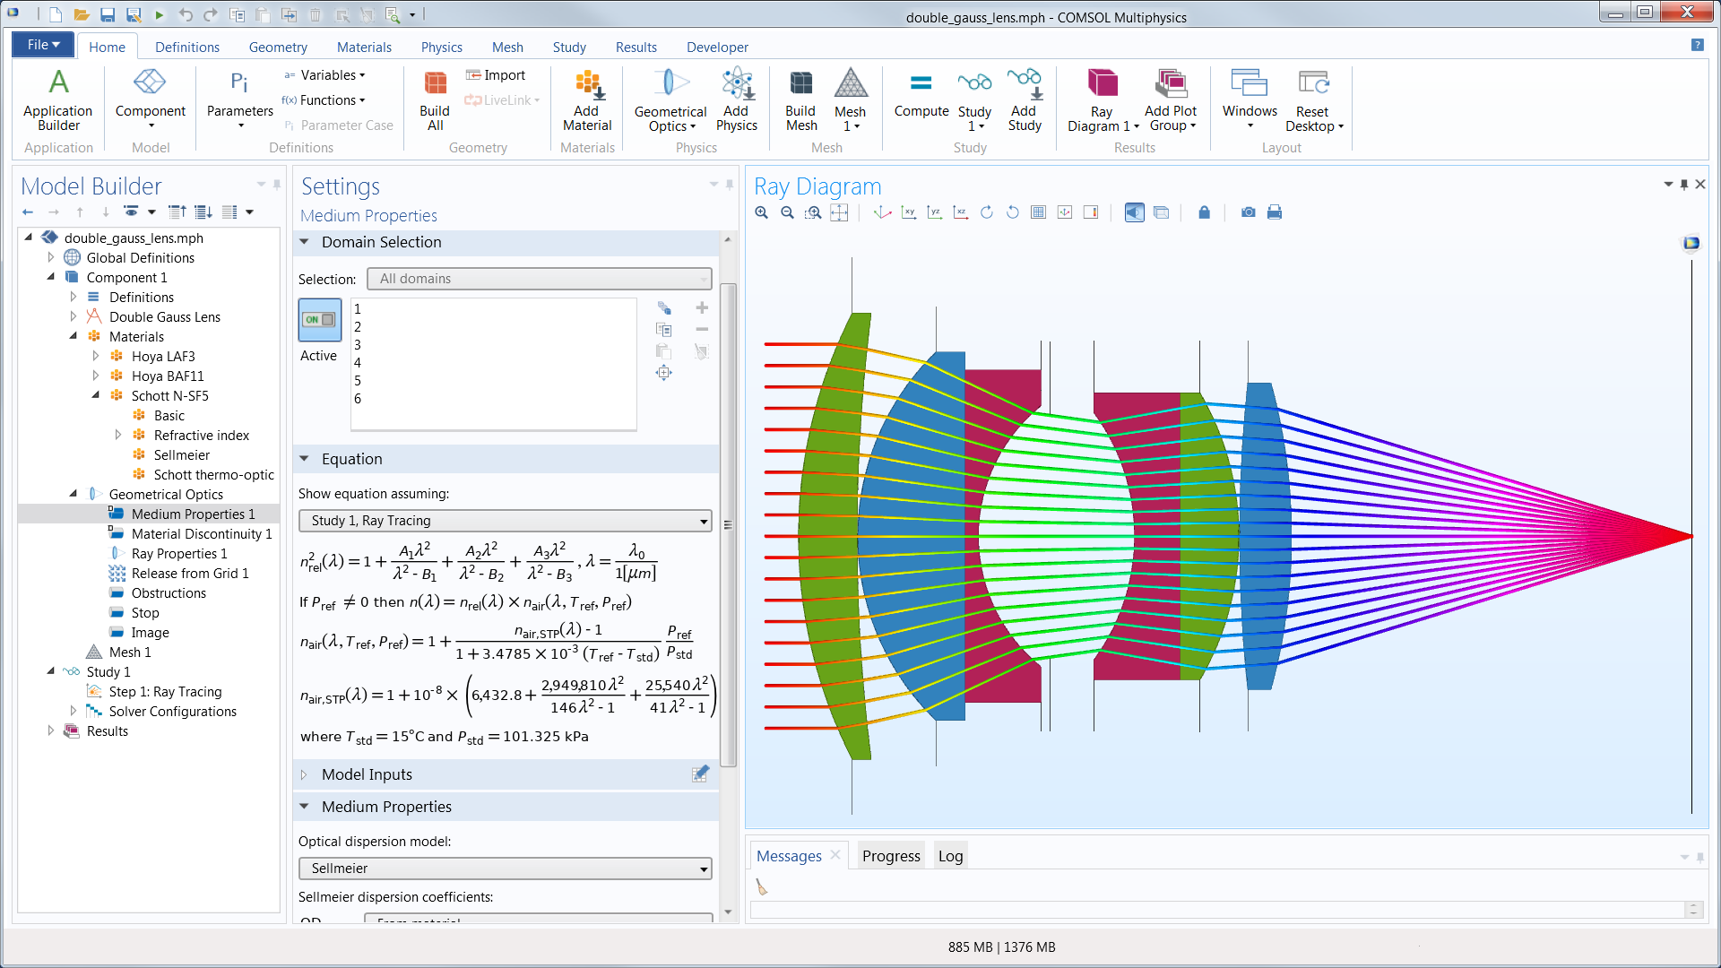Viewport: 1721px width, 968px height.
Task: Toggle scene lighting in the graphics toolbar
Action: [x=1134, y=212]
